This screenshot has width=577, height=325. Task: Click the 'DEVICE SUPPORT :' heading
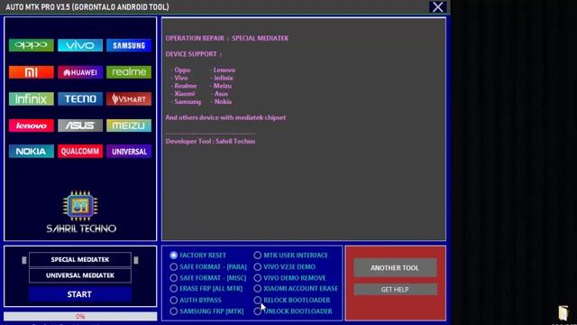click(x=194, y=54)
